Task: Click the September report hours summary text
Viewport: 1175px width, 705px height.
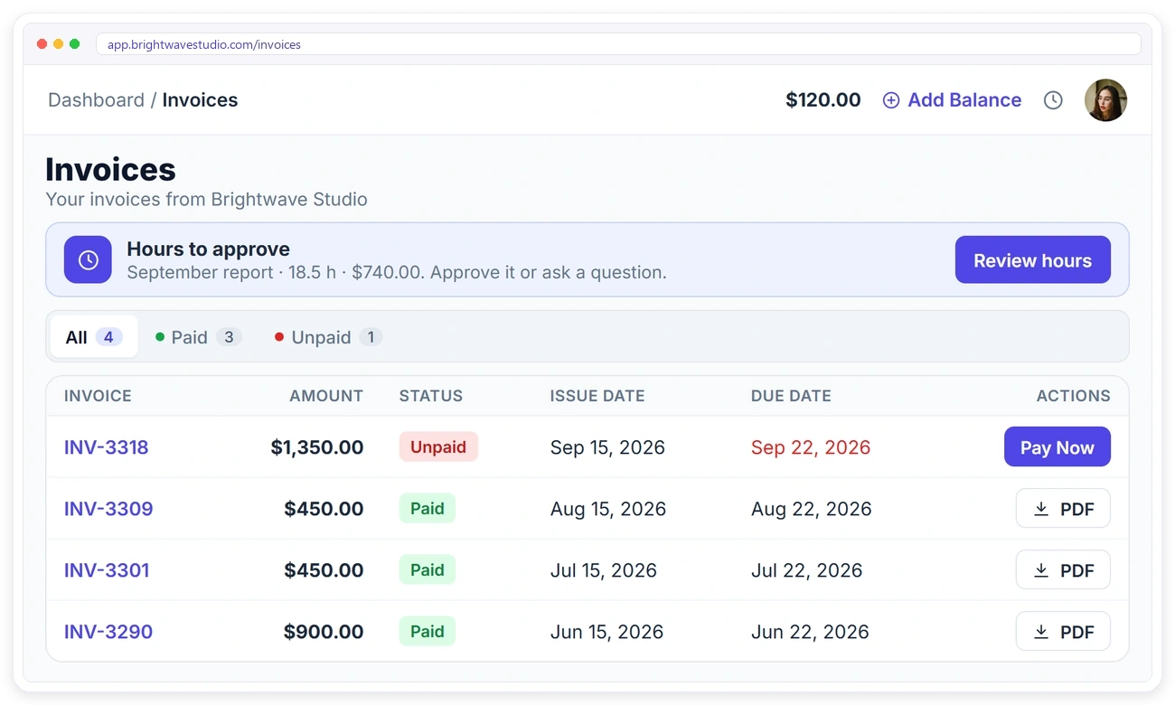Action: (x=397, y=272)
